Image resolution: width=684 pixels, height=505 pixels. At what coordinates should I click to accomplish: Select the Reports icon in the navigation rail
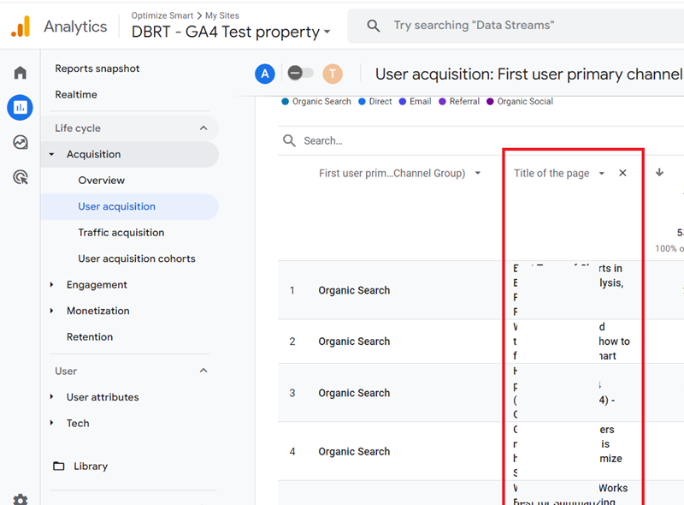click(x=20, y=107)
